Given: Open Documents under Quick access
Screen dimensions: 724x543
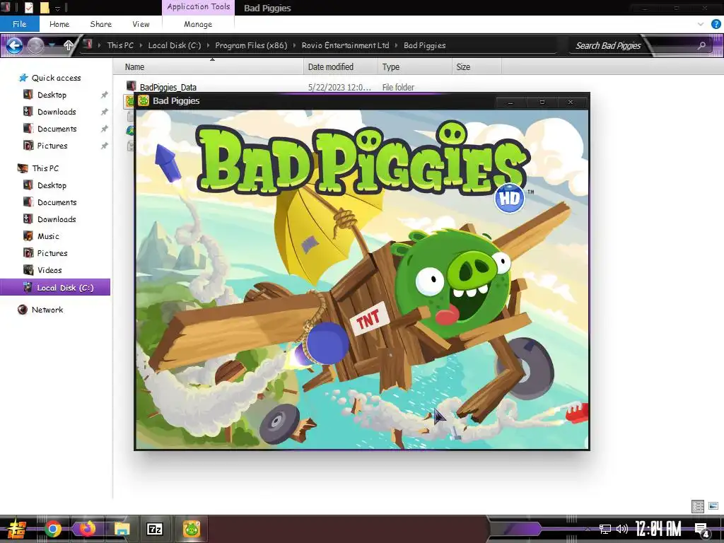Looking at the screenshot, I should 57,129.
